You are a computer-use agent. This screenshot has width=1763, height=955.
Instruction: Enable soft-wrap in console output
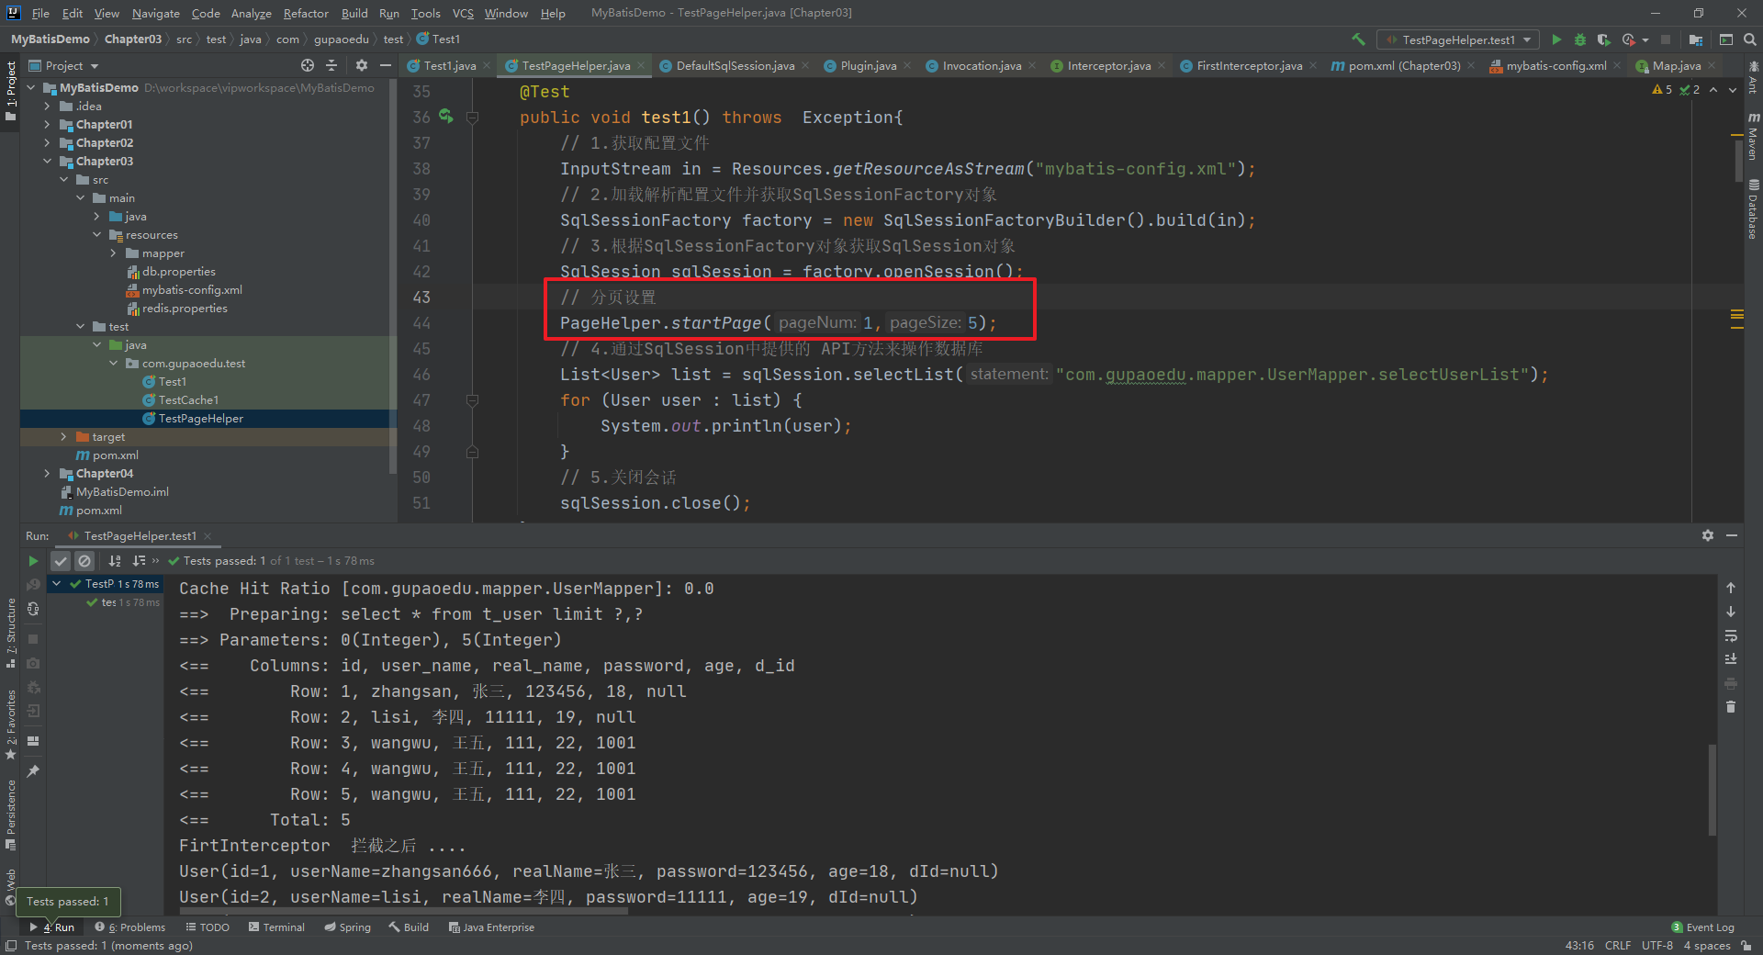point(1731,635)
